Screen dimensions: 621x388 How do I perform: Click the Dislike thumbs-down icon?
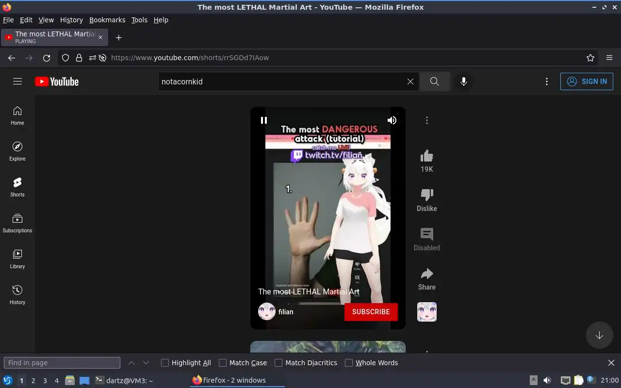click(427, 195)
